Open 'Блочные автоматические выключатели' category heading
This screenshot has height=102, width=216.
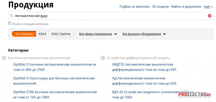(39, 58)
